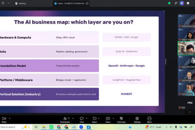Open the ellipsis options on the Satria tab
The height and width of the screenshot is (130, 195).
click(87, 3)
